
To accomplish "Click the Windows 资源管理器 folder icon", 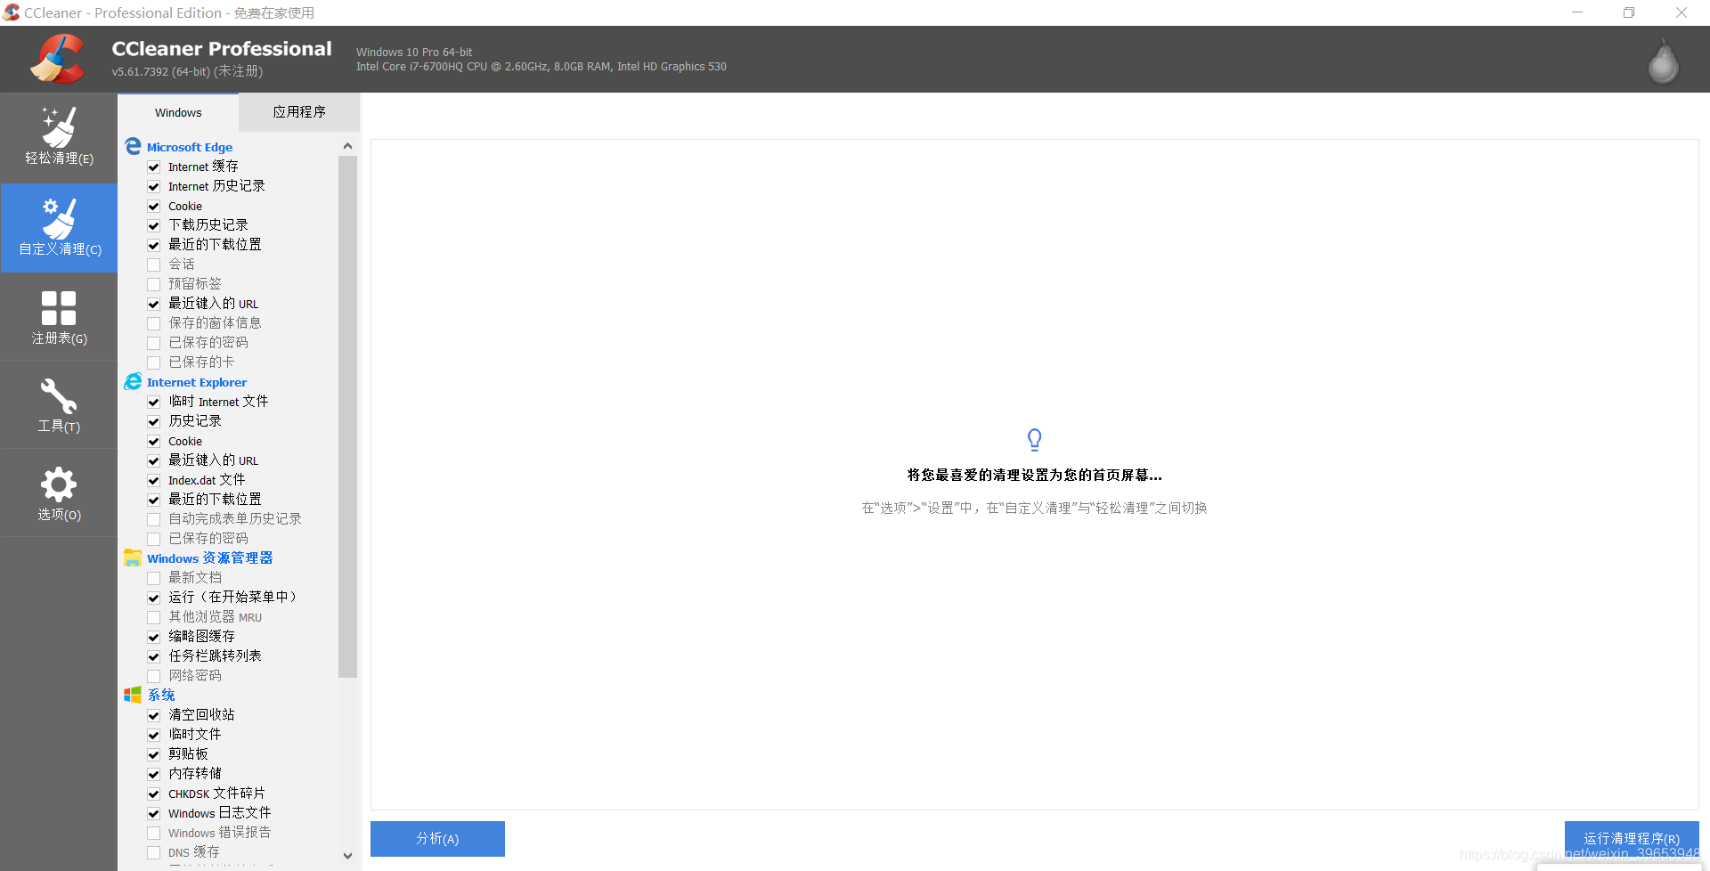I will click(x=133, y=558).
